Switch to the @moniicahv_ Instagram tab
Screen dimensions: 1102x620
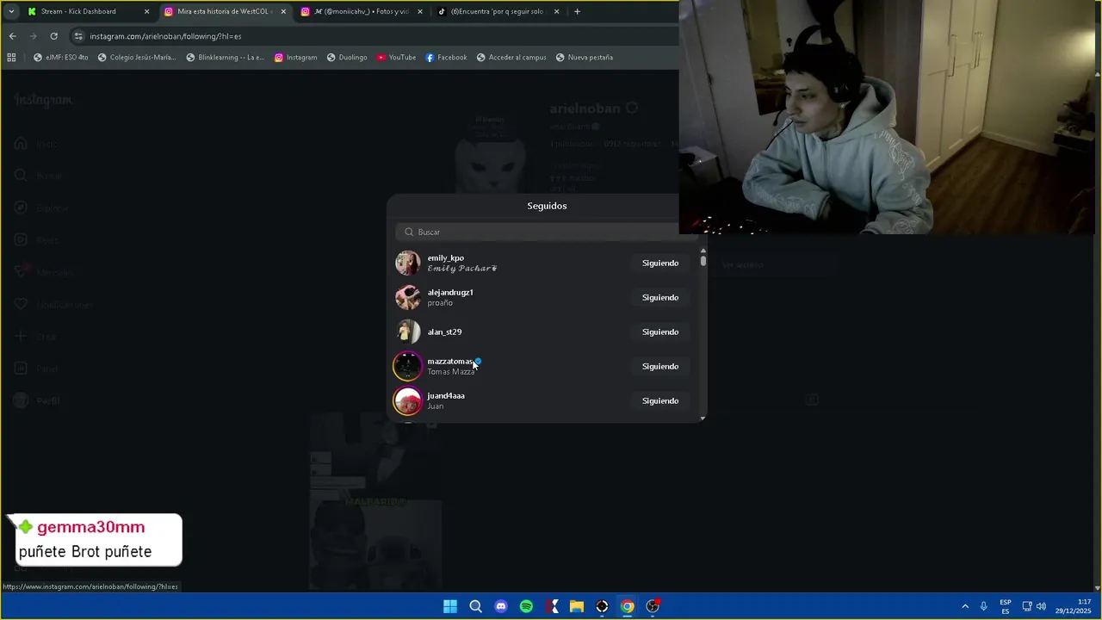click(361, 11)
